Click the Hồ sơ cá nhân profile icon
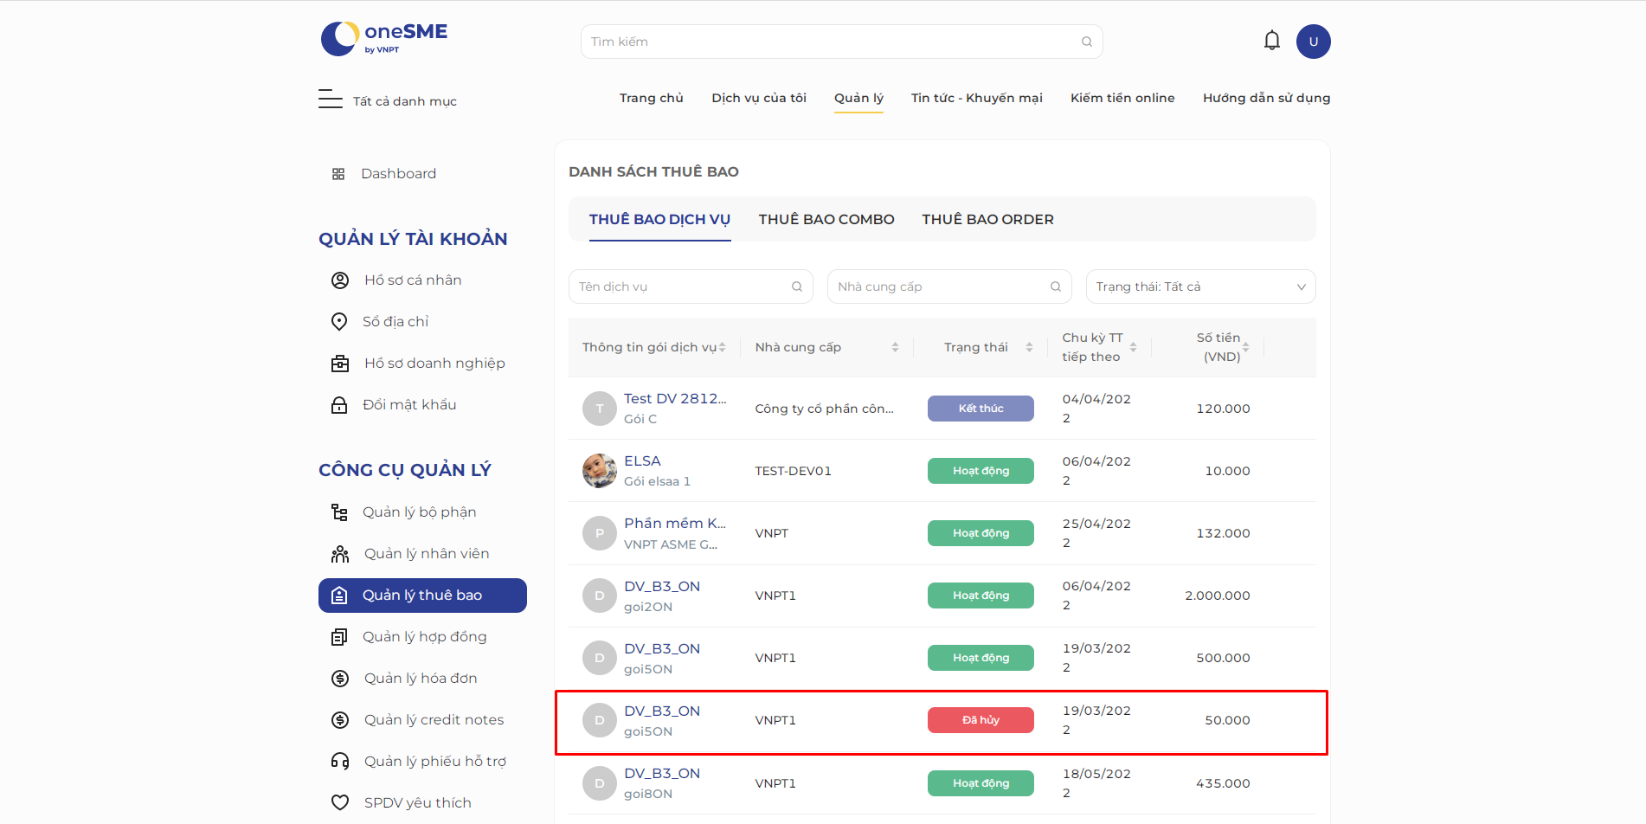1646x824 pixels. click(x=340, y=280)
